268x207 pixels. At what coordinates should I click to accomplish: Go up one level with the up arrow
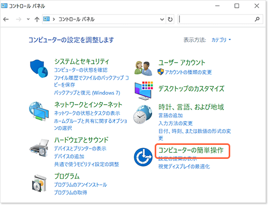click(37, 19)
